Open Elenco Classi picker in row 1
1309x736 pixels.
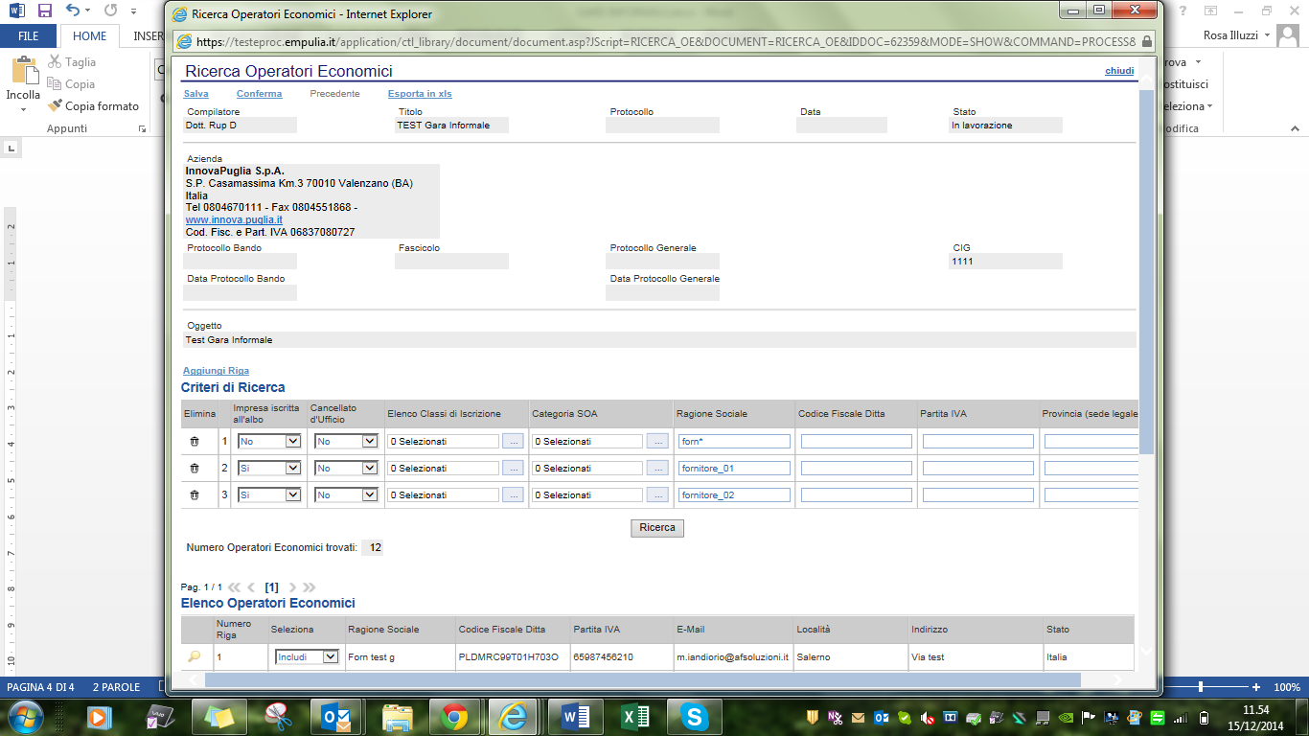coord(513,442)
